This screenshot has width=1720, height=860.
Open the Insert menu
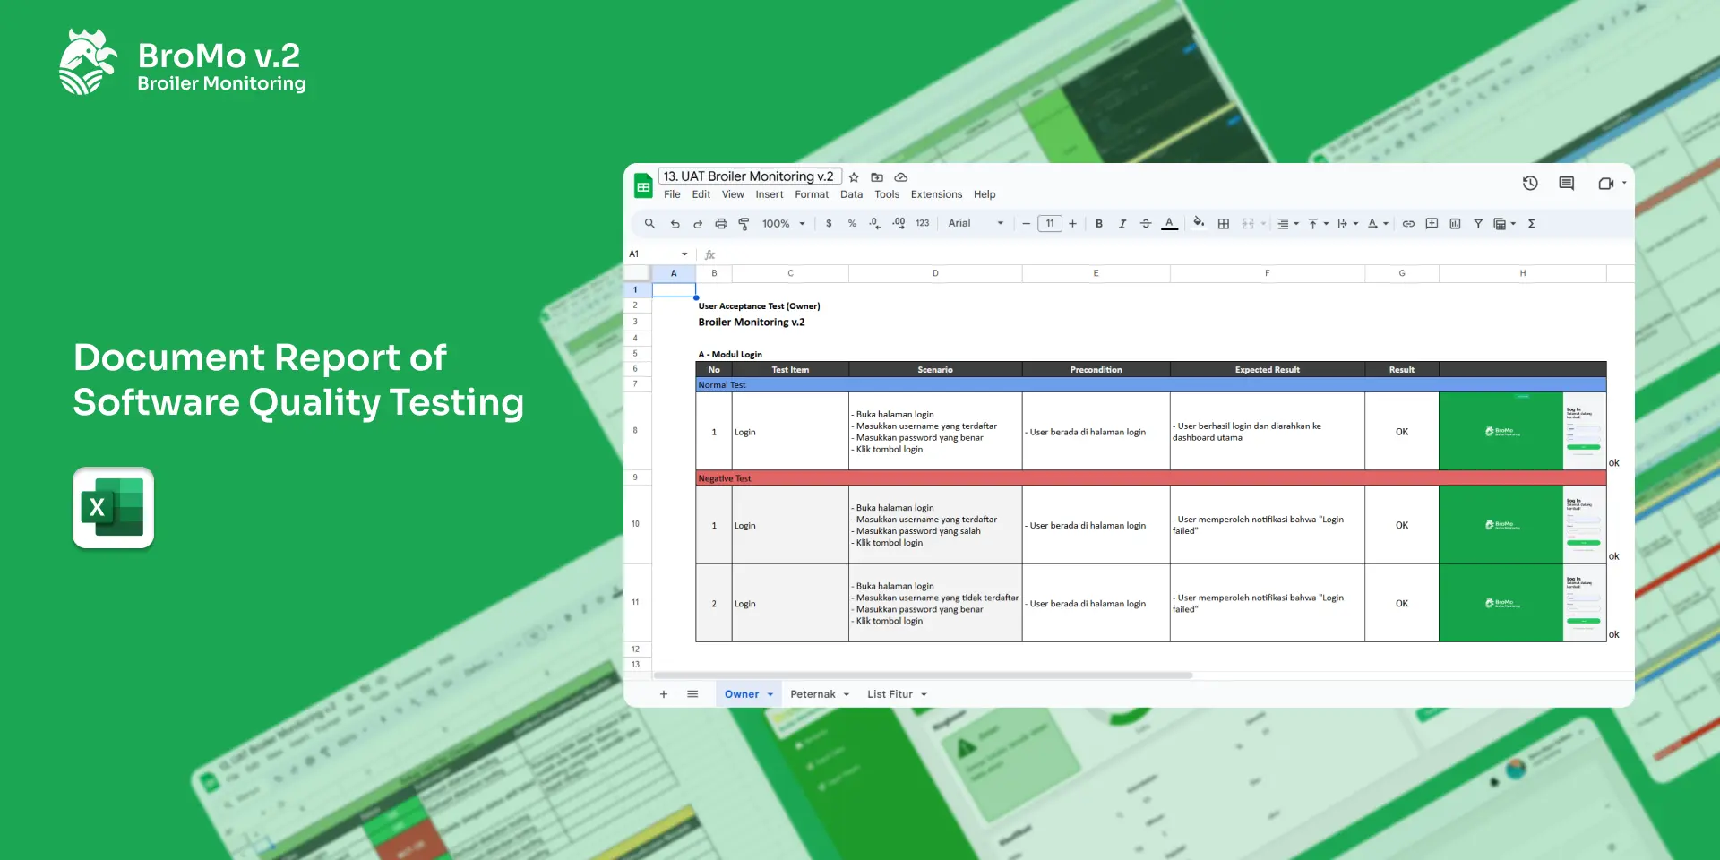pos(770,194)
